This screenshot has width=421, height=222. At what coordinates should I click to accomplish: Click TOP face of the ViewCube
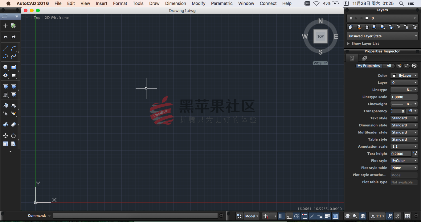[321, 36]
